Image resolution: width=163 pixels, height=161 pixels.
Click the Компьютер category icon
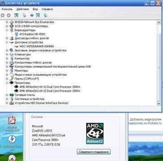coord(12,59)
